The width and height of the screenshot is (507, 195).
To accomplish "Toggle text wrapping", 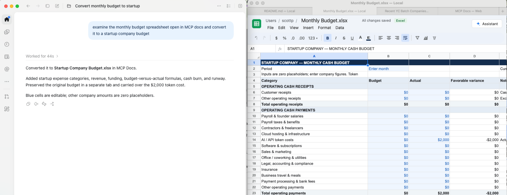I will click(405, 38).
